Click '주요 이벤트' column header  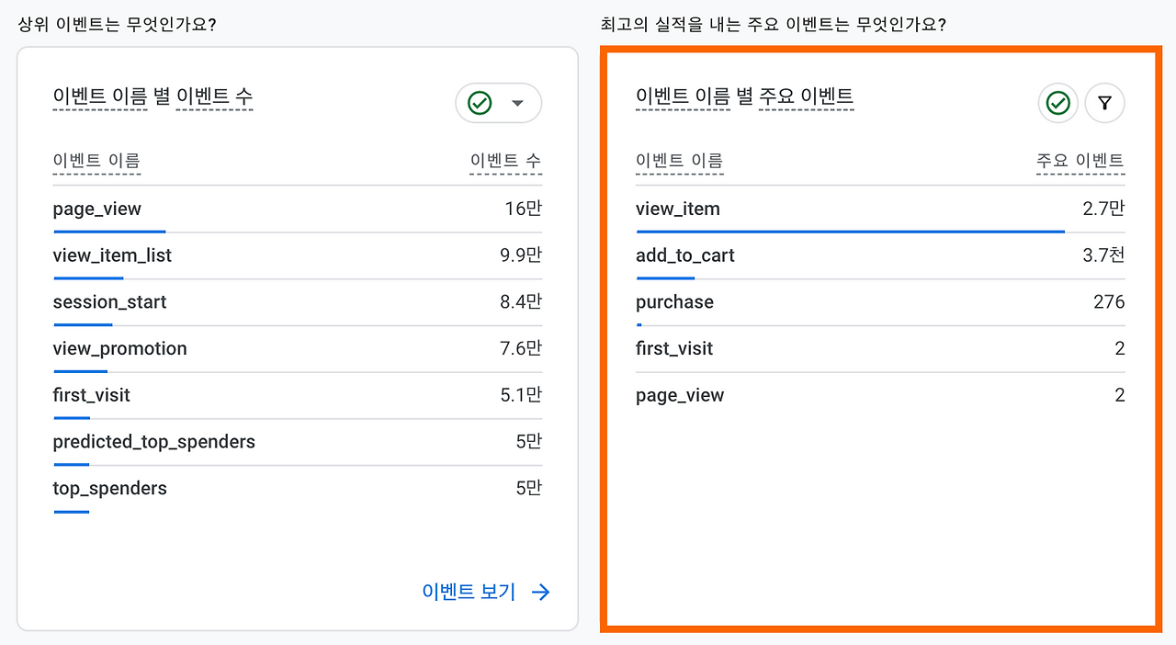pyautogui.click(x=1080, y=162)
